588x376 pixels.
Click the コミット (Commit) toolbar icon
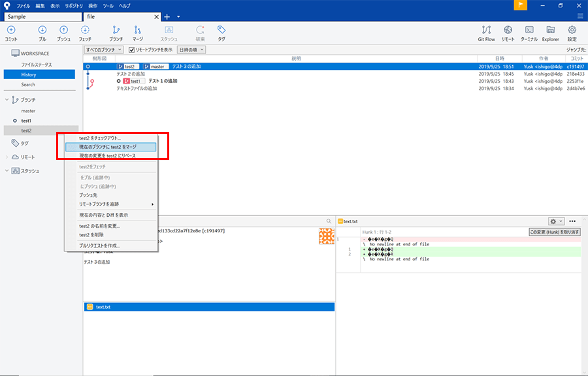[11, 33]
